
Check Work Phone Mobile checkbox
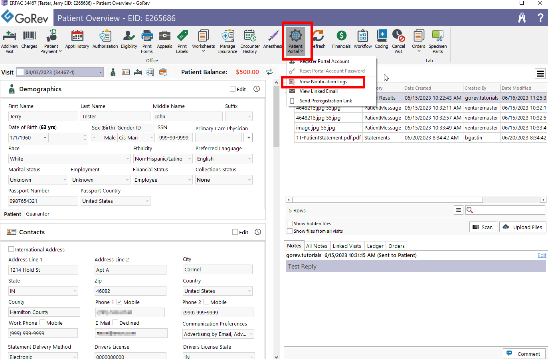(42, 322)
